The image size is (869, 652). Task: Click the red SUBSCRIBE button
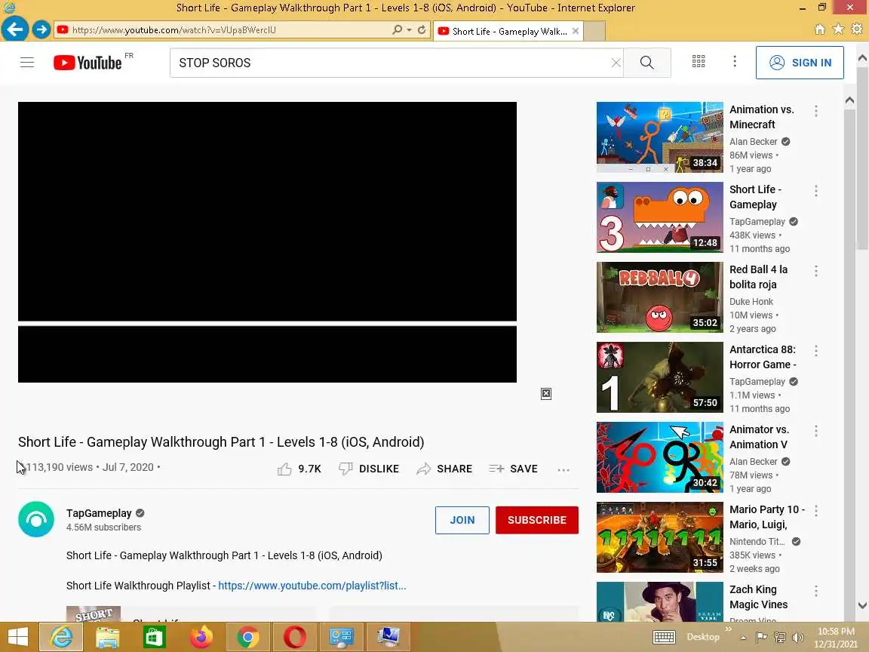tap(536, 520)
